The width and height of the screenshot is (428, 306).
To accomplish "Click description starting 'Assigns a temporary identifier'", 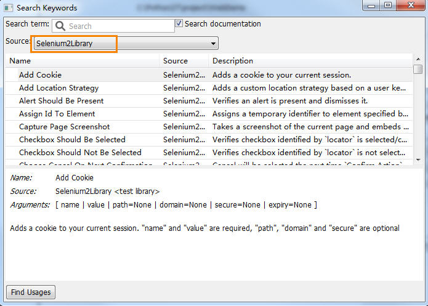I will tap(310, 113).
